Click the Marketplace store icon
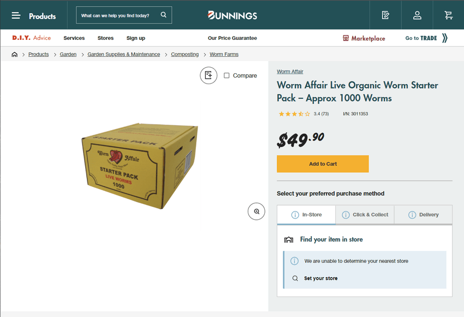 click(346, 38)
